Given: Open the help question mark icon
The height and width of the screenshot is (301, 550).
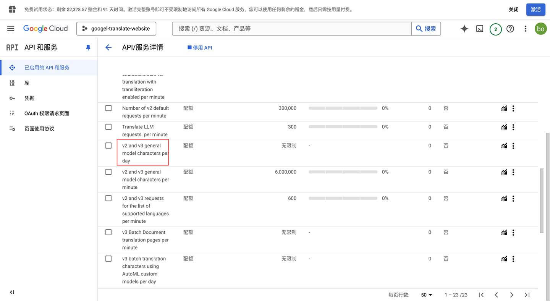Looking at the screenshot, I should [x=510, y=29].
